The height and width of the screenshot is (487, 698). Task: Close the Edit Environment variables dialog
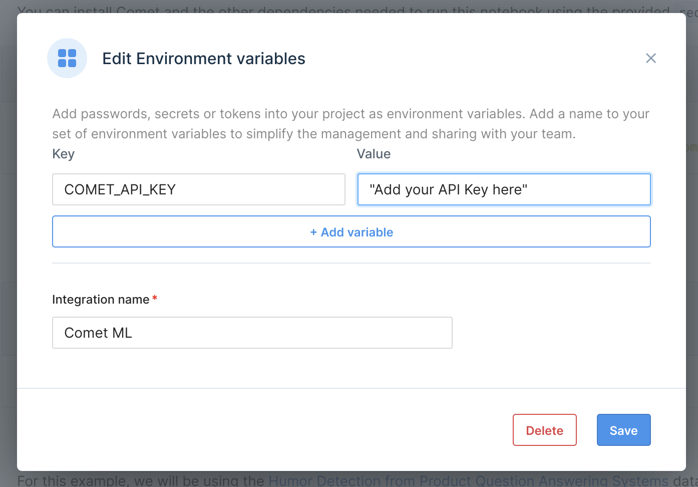tap(650, 58)
